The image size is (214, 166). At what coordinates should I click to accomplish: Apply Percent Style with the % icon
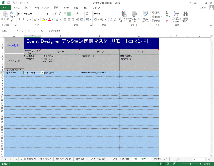[x=102, y=20]
